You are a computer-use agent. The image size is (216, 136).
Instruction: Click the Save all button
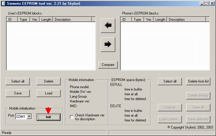tap(198, 107)
